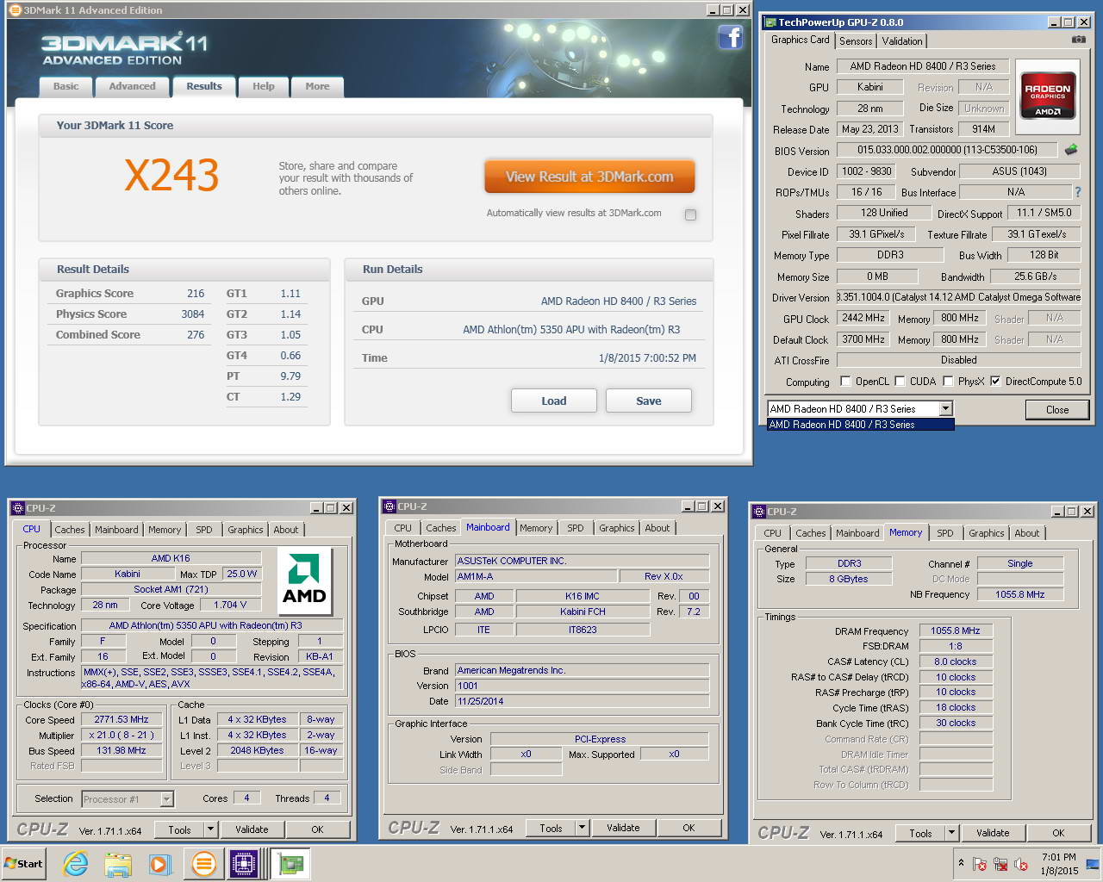Launch Windows Media Player from the taskbar
Viewport: 1103px width, 882px height.
[x=159, y=864]
